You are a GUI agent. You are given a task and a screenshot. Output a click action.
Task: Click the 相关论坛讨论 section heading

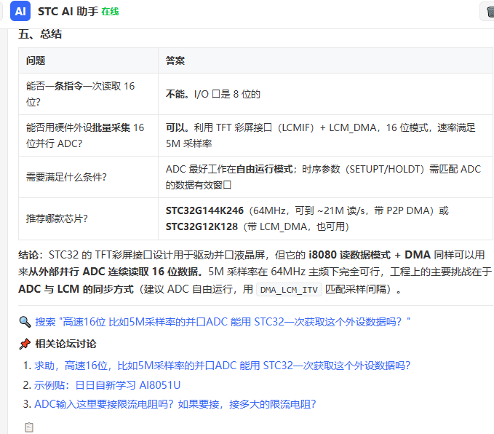tap(65, 344)
